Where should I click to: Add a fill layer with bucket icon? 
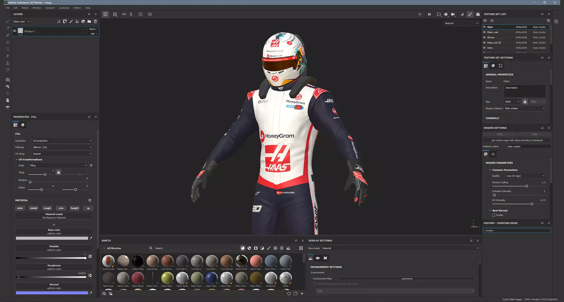77,21
